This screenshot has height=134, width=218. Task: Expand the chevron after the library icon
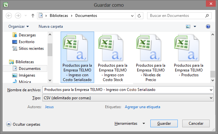click(x=46, y=16)
